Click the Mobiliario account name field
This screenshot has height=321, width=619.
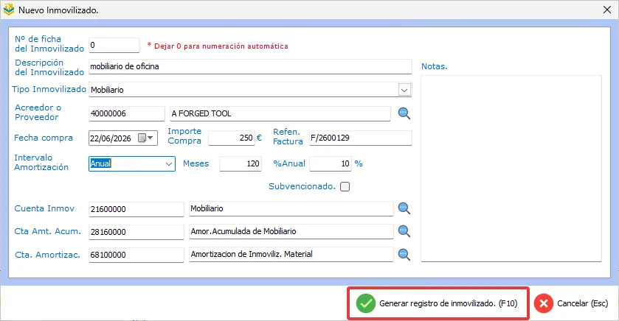click(x=291, y=209)
